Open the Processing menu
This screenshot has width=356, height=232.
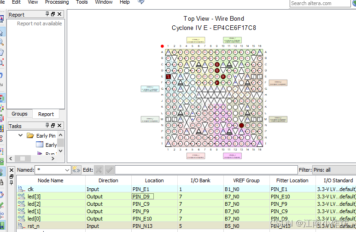(x=57, y=2)
